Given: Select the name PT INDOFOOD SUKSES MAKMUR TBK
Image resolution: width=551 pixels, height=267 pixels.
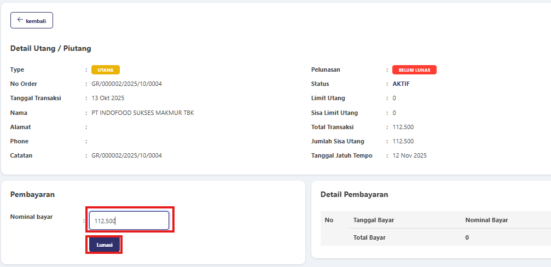Looking at the screenshot, I should tap(142, 113).
